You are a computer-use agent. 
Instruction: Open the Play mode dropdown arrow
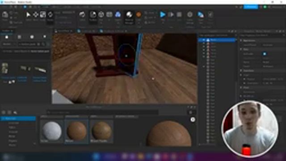click(163, 23)
